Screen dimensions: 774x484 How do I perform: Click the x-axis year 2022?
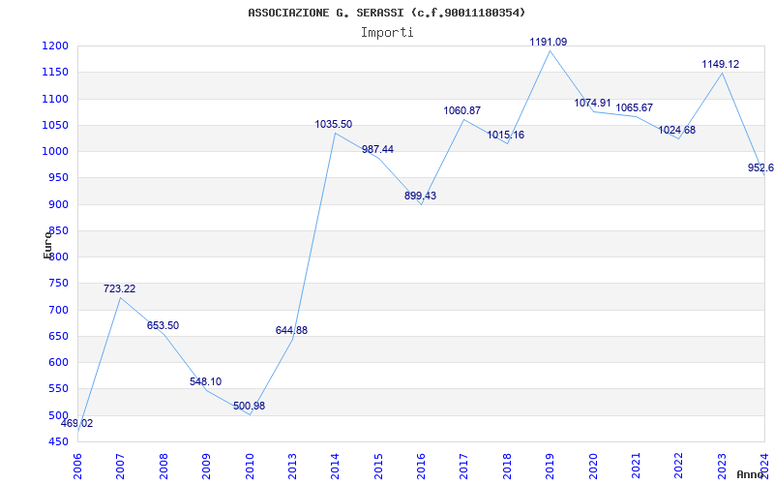(x=679, y=467)
